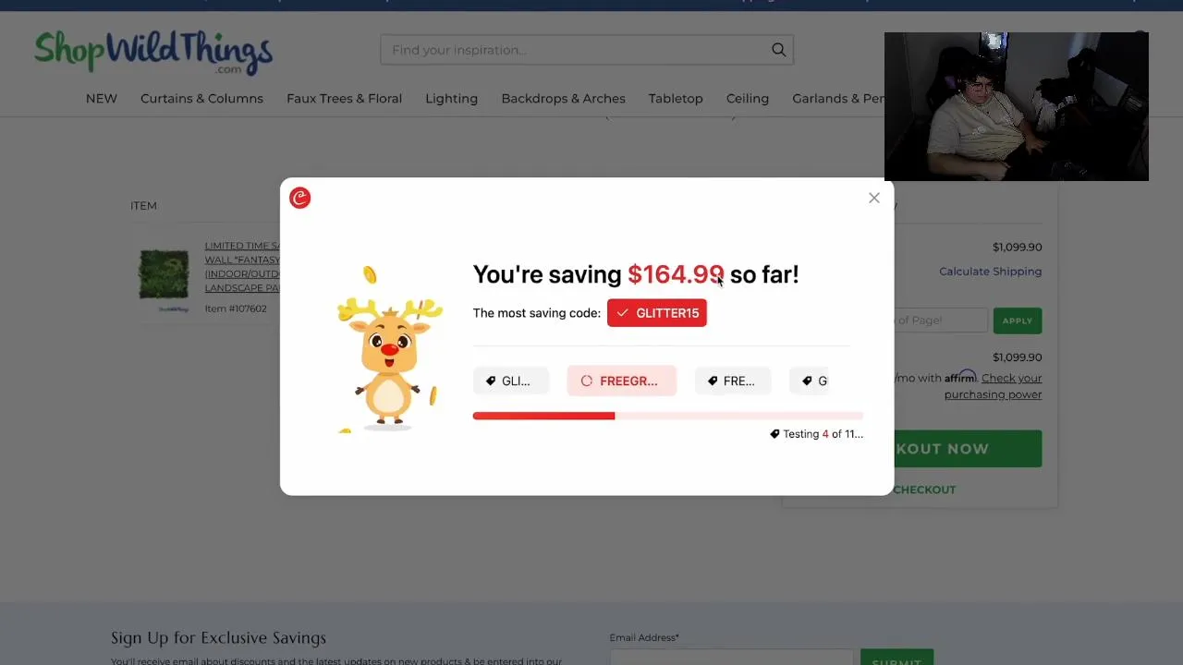Screen dimensions: 1183x665
Task: Click the ShopWildThings logo
Action: pos(153,52)
